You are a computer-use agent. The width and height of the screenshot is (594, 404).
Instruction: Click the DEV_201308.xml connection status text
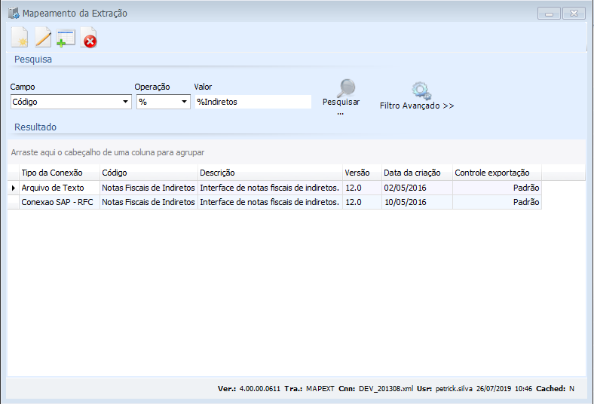386,389
